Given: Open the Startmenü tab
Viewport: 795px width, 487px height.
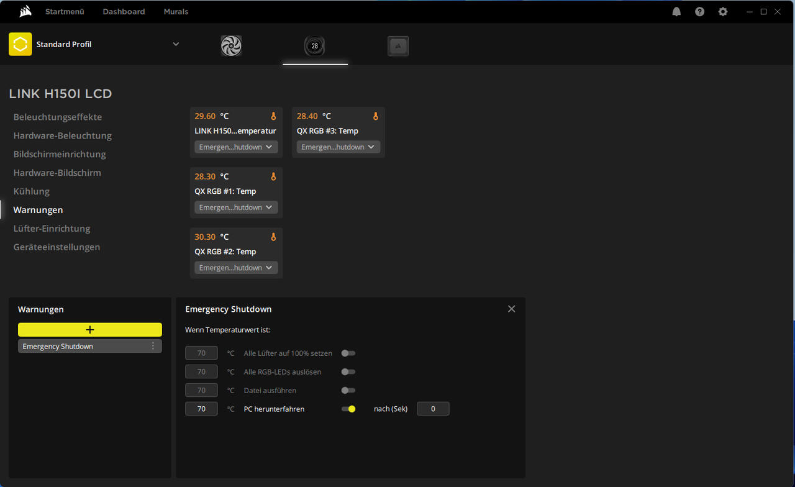Looking at the screenshot, I should pos(65,12).
